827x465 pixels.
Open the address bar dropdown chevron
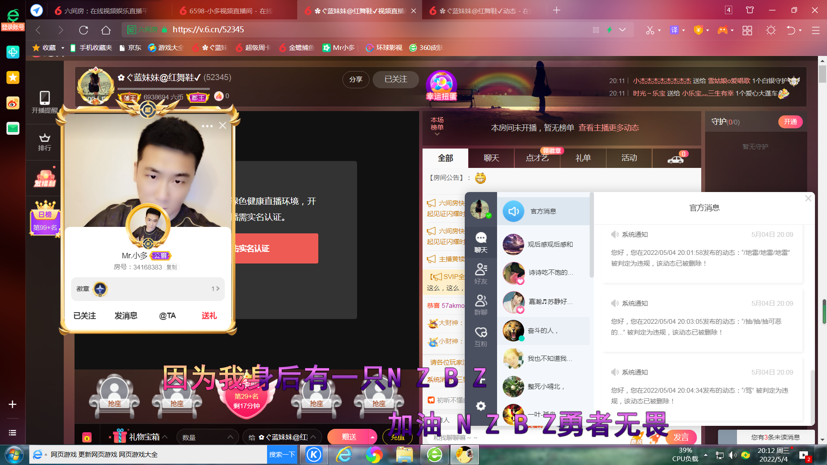coord(622,30)
